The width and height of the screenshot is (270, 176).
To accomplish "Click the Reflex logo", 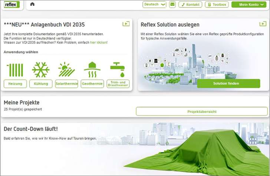I will pyautogui.click(x=12, y=4).
